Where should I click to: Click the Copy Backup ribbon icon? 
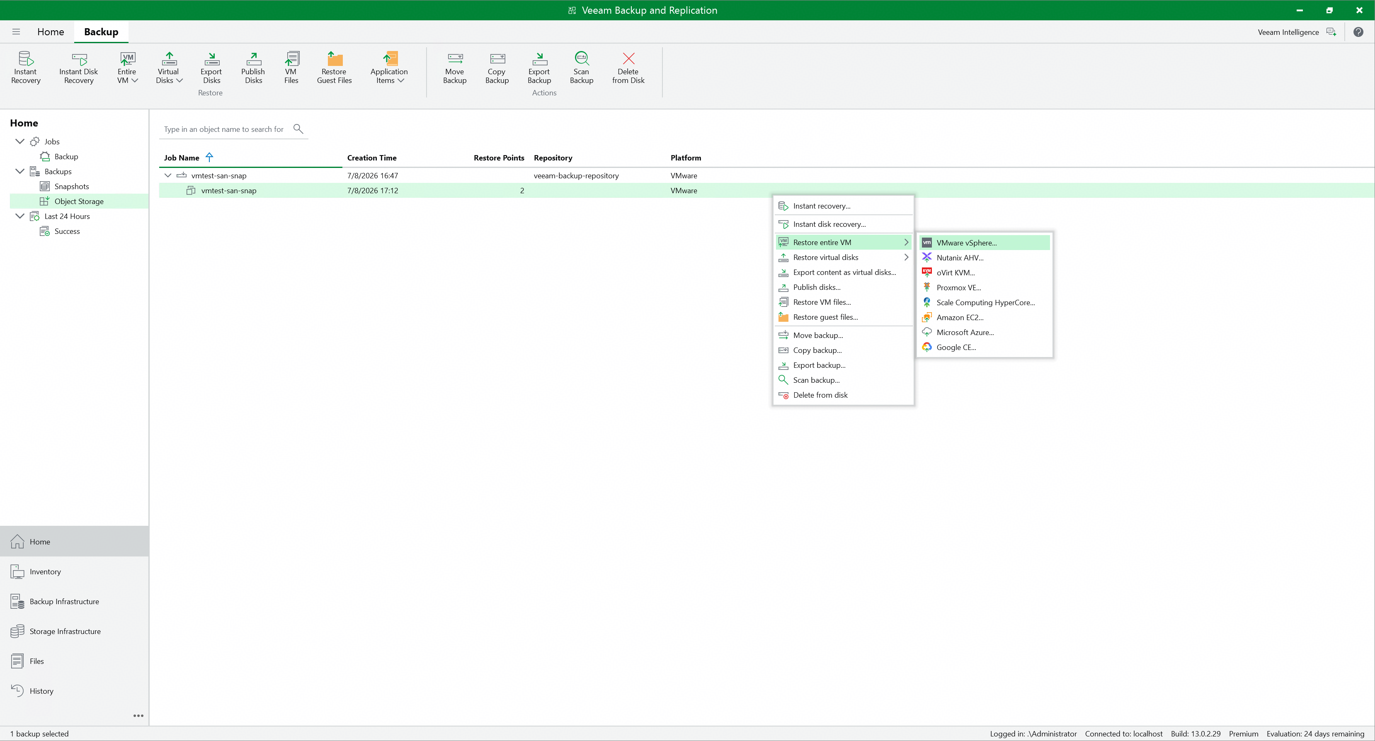(497, 59)
